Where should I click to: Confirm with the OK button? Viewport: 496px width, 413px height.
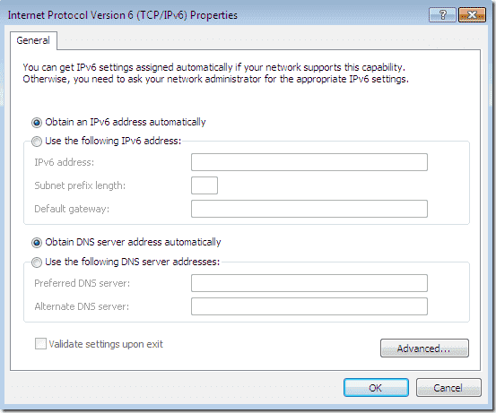click(376, 387)
